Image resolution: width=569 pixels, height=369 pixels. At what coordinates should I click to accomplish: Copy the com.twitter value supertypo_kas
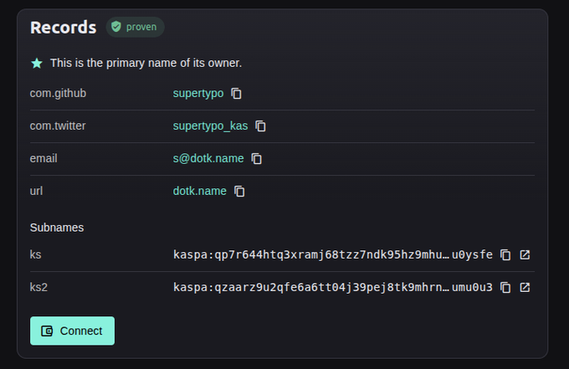[260, 126]
